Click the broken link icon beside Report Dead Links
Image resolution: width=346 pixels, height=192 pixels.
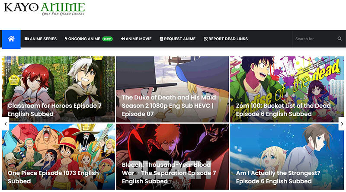(205, 38)
